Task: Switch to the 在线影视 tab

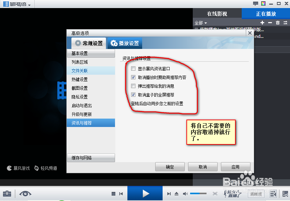Action: [217, 14]
